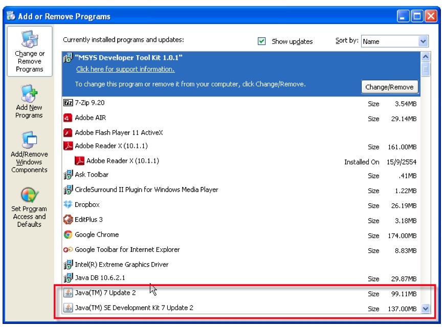Select the Java(TM) 7 Update 2 entry

[241, 293]
